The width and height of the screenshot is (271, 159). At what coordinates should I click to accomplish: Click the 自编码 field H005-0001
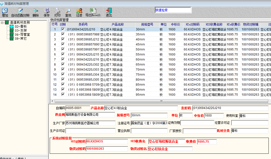click(78, 108)
